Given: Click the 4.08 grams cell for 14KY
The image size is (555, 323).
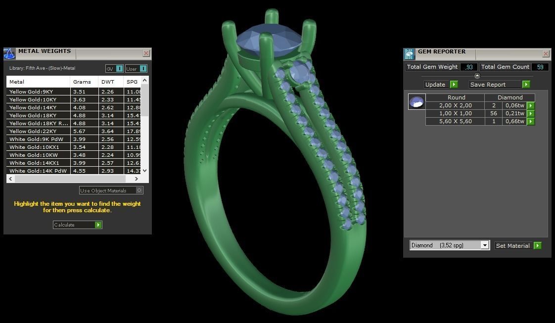Looking at the screenshot, I should pos(84,107).
